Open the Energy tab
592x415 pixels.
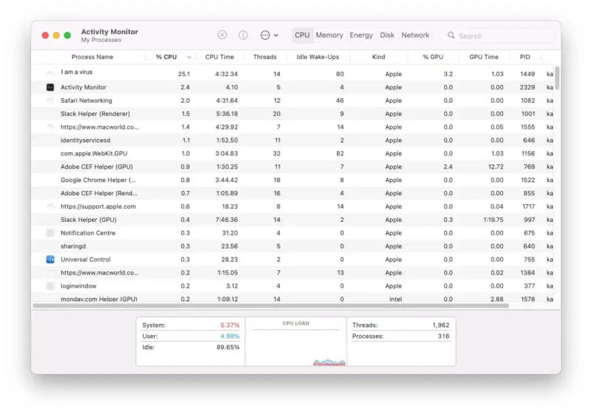[361, 35]
